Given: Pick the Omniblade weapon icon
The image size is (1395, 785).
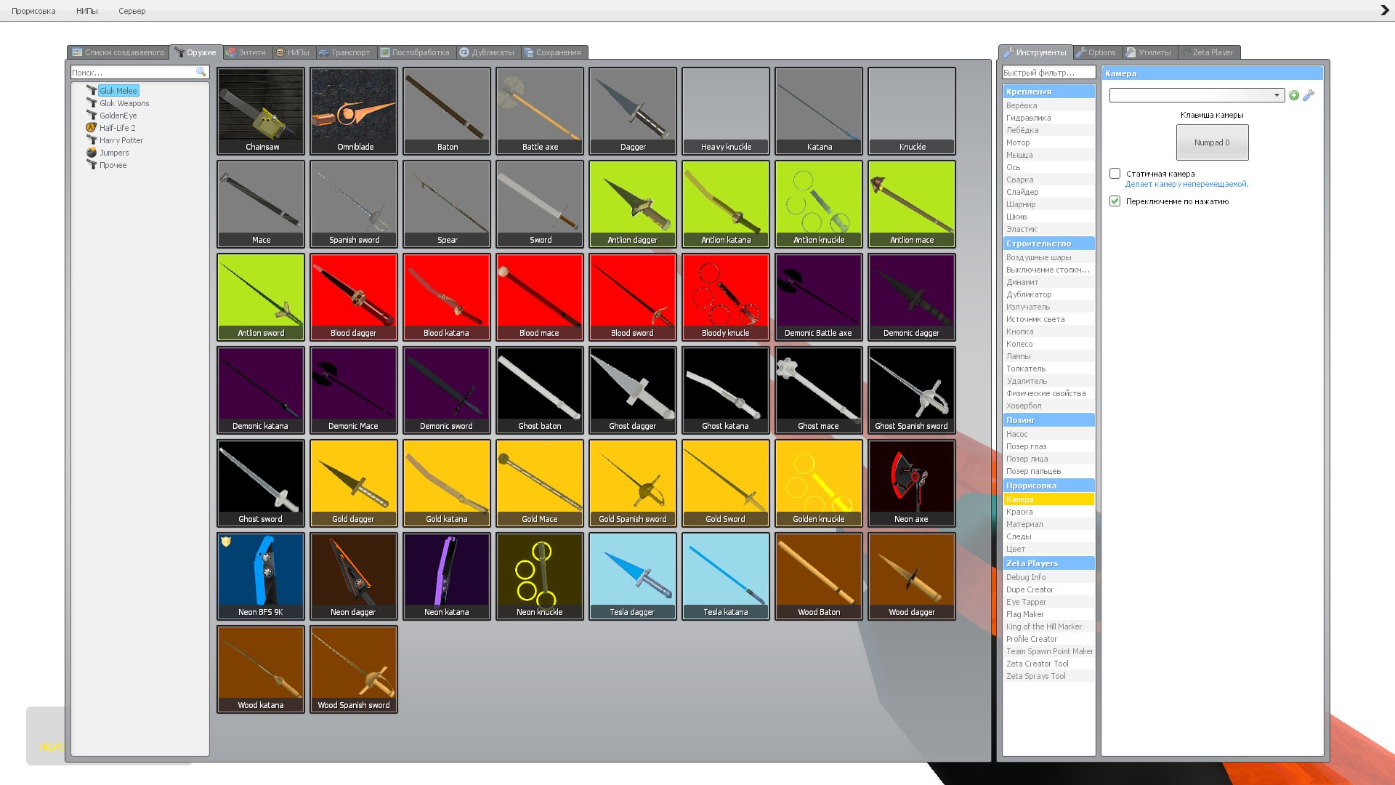Looking at the screenshot, I should click(354, 111).
